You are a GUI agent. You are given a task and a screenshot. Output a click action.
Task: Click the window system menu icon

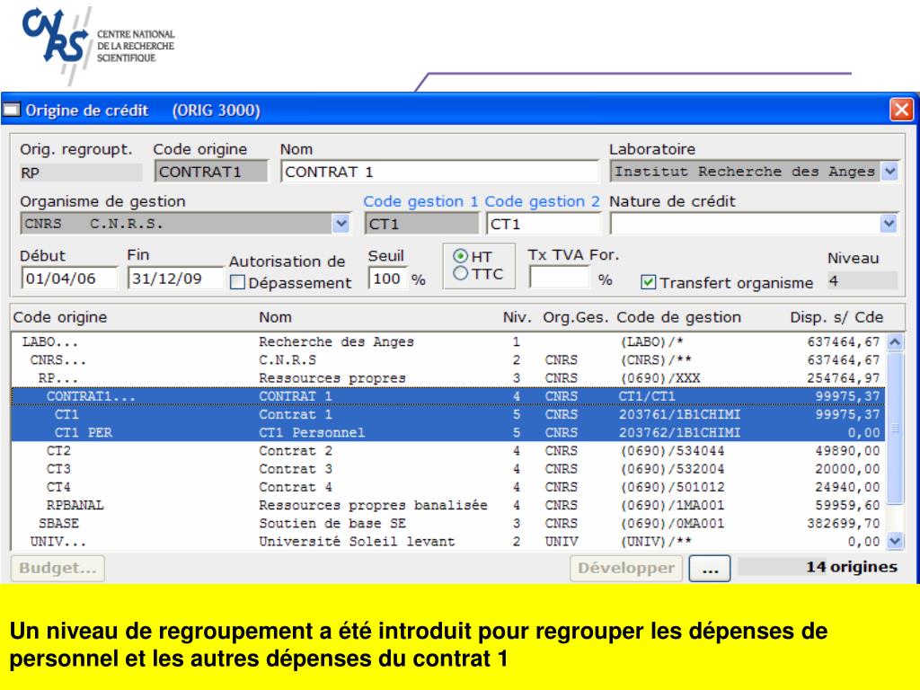click(12, 110)
